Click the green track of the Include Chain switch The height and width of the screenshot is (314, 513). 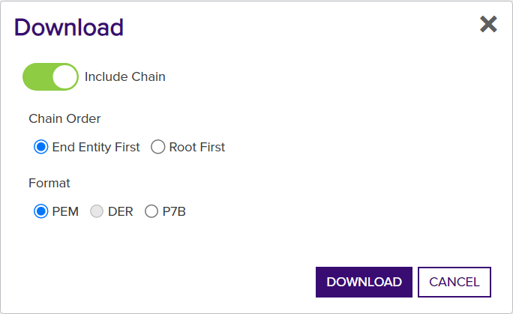pyautogui.click(x=37, y=76)
